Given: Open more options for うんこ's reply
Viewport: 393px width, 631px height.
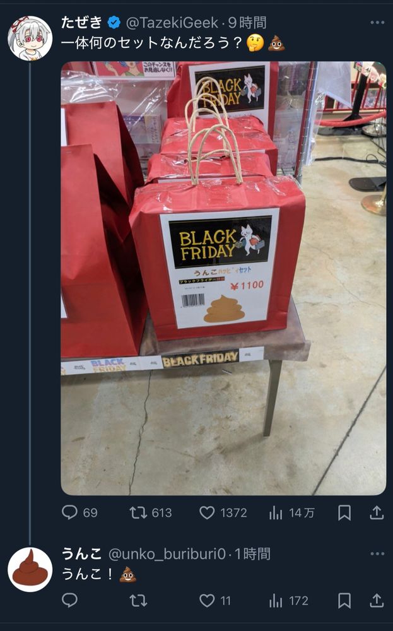Looking at the screenshot, I should pos(377,554).
